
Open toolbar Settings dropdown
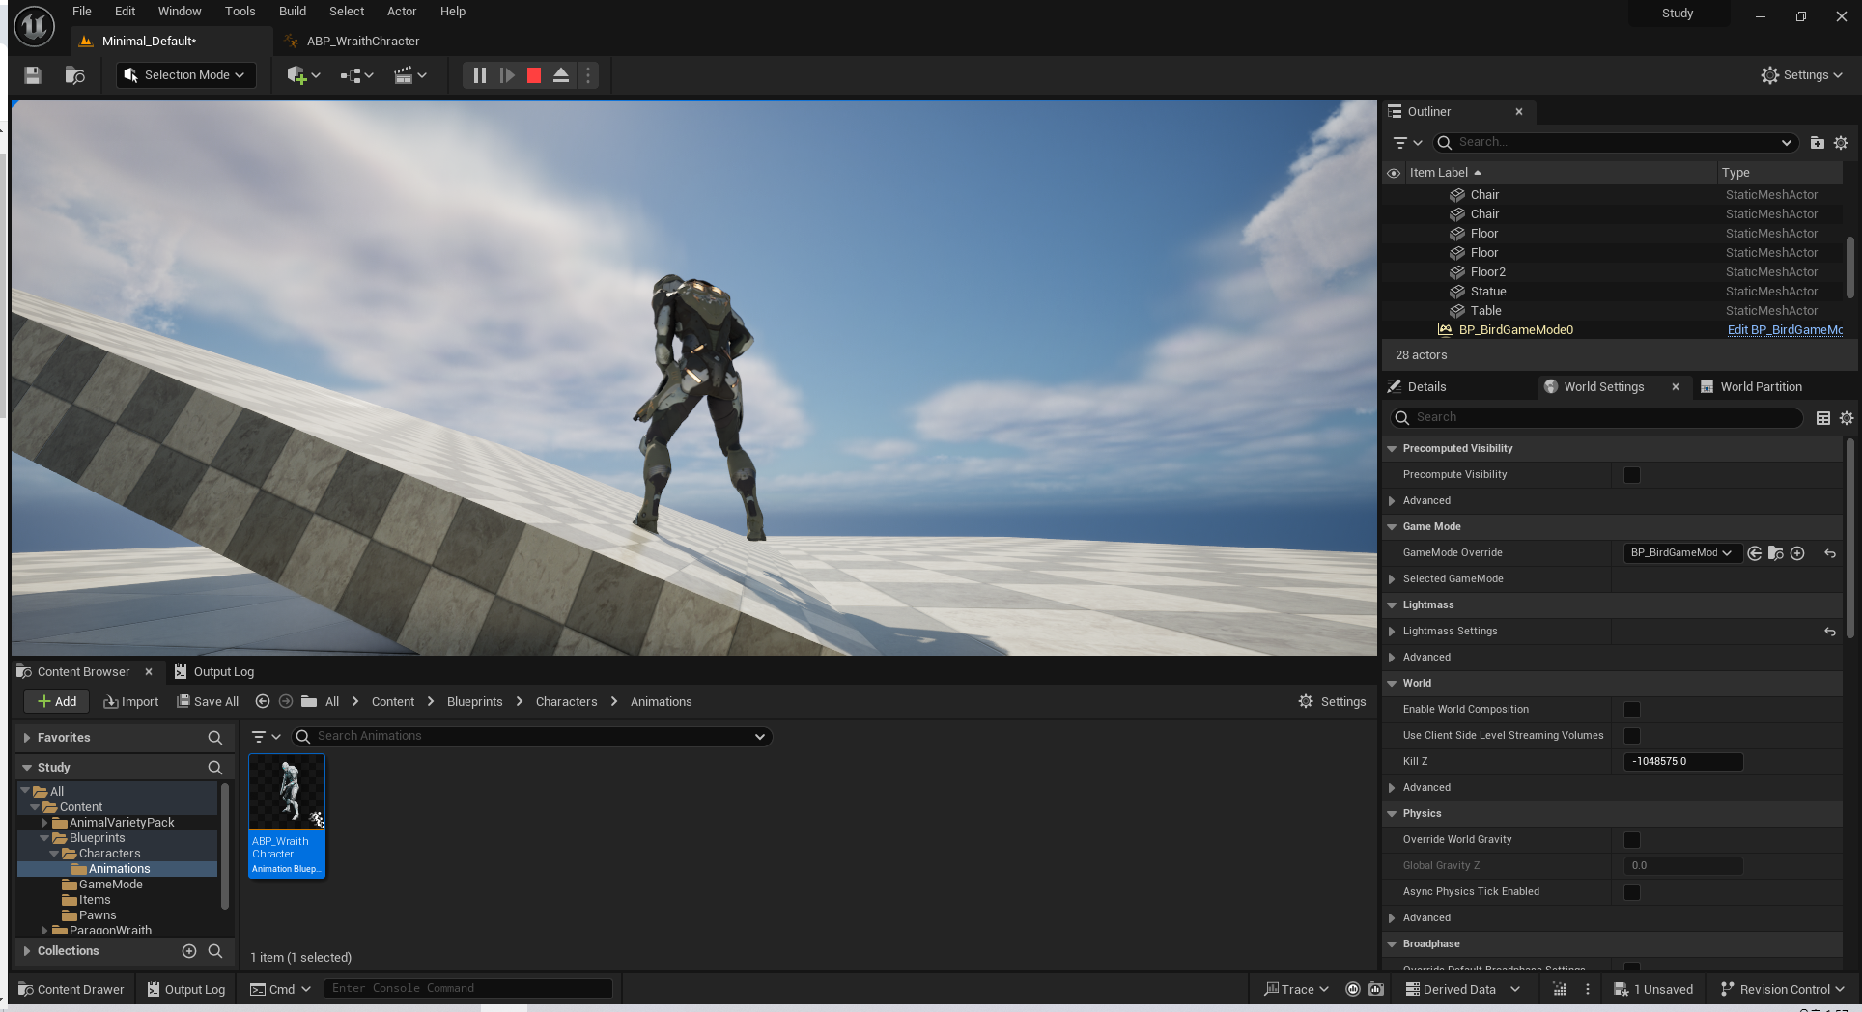pos(1801,75)
